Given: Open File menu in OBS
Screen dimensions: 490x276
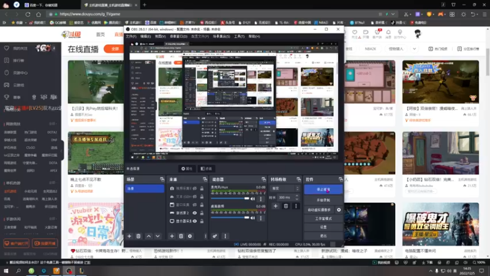Looking at the screenshot, I should pos(131,36).
